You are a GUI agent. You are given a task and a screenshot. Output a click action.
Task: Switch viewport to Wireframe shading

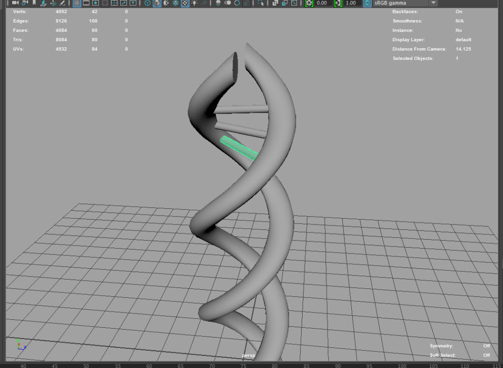tap(147, 3)
